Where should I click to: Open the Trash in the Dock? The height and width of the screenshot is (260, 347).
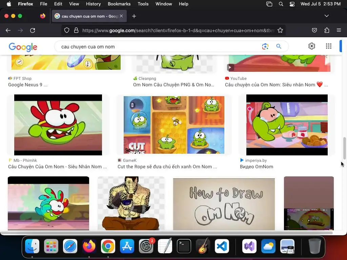point(315,246)
